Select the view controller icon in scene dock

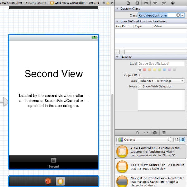coord(60,181)
